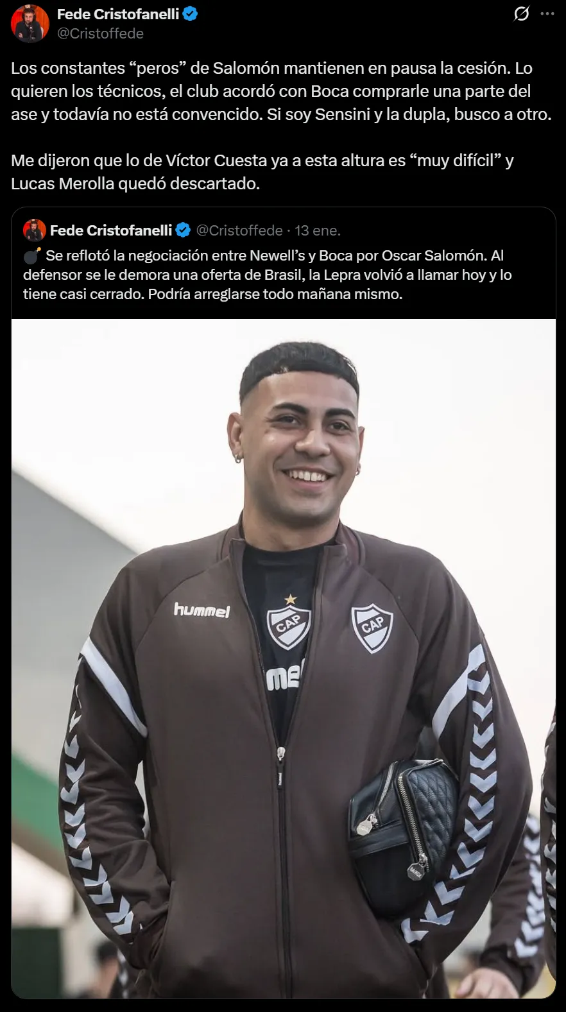
Task: Click the verified badge beside the top author name
Action: click(x=191, y=13)
